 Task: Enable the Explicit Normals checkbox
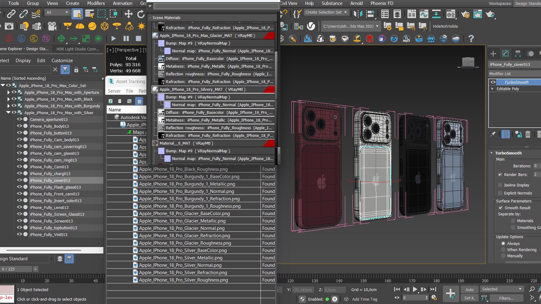tap(500, 193)
